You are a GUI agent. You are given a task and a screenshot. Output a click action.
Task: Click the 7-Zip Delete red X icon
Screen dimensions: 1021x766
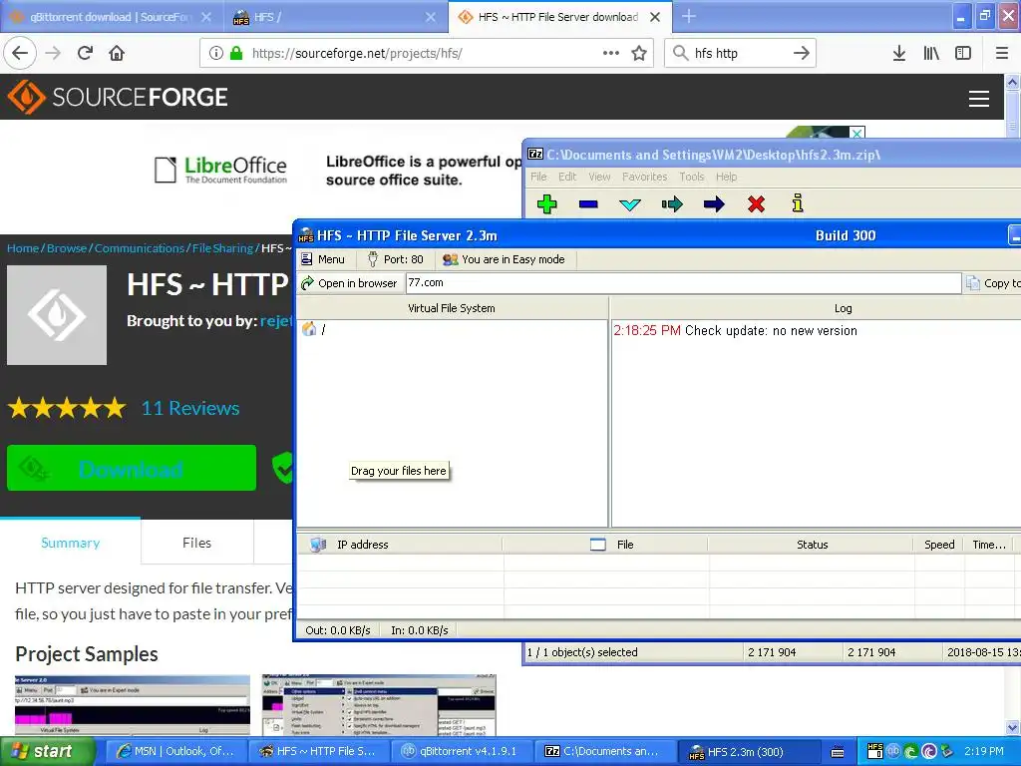point(756,204)
